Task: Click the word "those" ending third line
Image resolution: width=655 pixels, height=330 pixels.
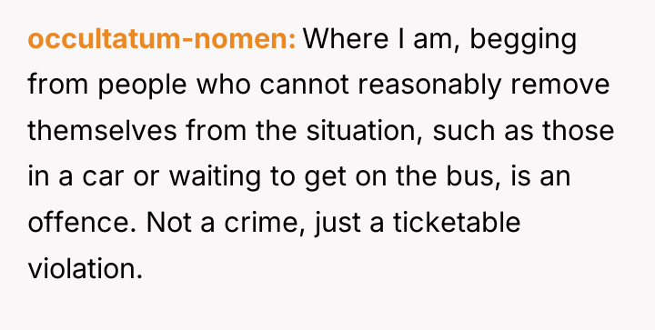Action: tap(579, 131)
